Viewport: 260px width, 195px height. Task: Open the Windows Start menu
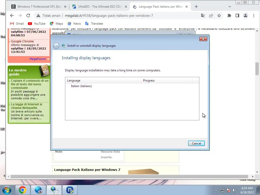[6, 190]
